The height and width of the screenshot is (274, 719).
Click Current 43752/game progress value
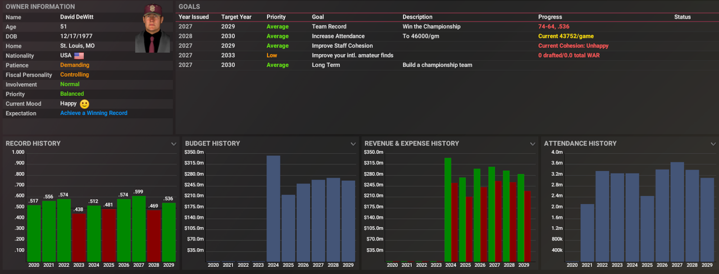pos(566,36)
